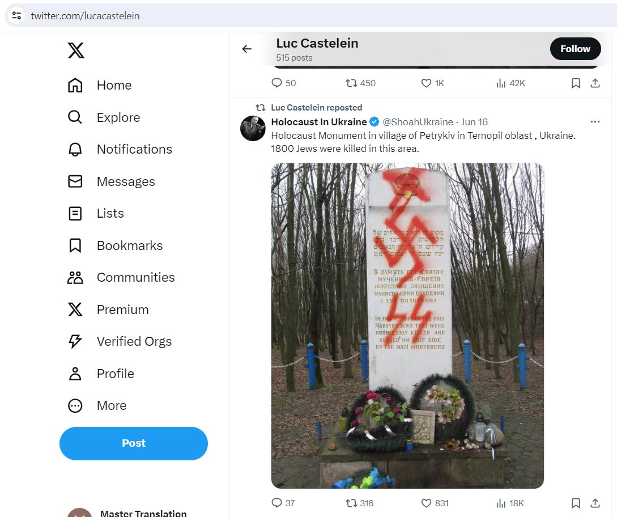Expand the More menu in sidebar
Screen dimensions: 617x517
[97, 405]
